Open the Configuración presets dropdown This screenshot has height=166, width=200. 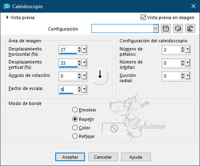coord(156,28)
